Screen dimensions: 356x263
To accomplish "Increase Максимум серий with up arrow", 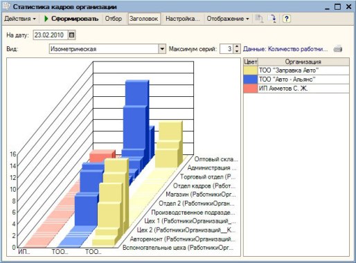I will coord(237,46).
